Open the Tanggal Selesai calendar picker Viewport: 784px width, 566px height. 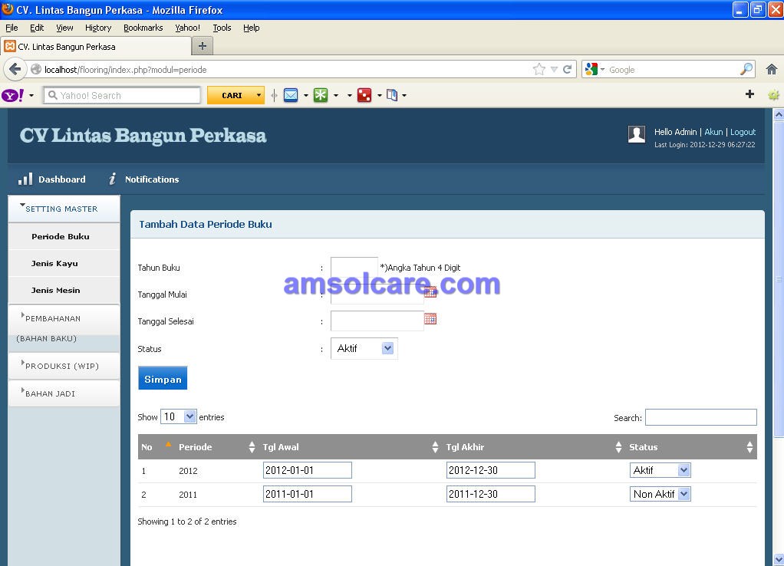[430, 318]
